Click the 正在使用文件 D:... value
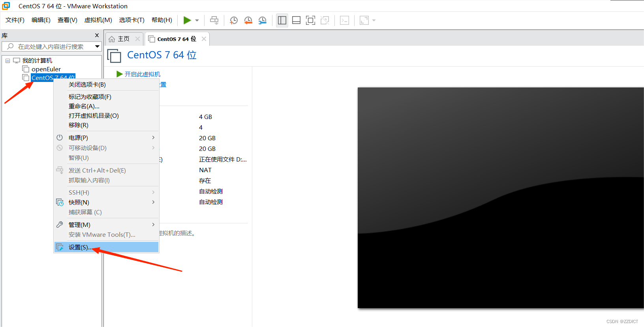 coord(223,160)
